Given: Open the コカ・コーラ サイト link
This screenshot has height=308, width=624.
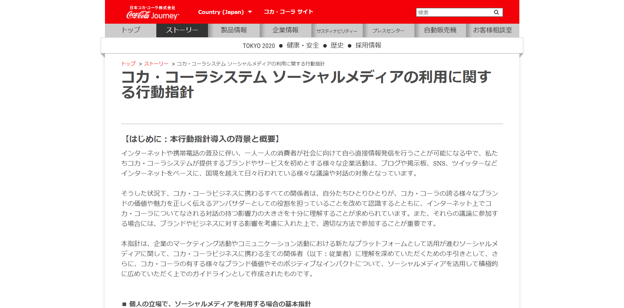Looking at the screenshot, I should (288, 12).
